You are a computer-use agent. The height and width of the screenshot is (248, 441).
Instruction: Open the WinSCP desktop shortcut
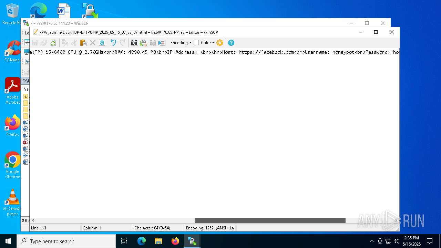pyautogui.click(x=90, y=10)
